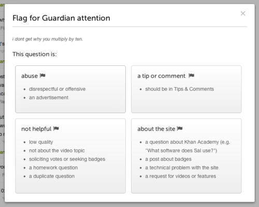Screen dimensions: 259x207
Task: Click a duplicate question reason
Action: 52,176
